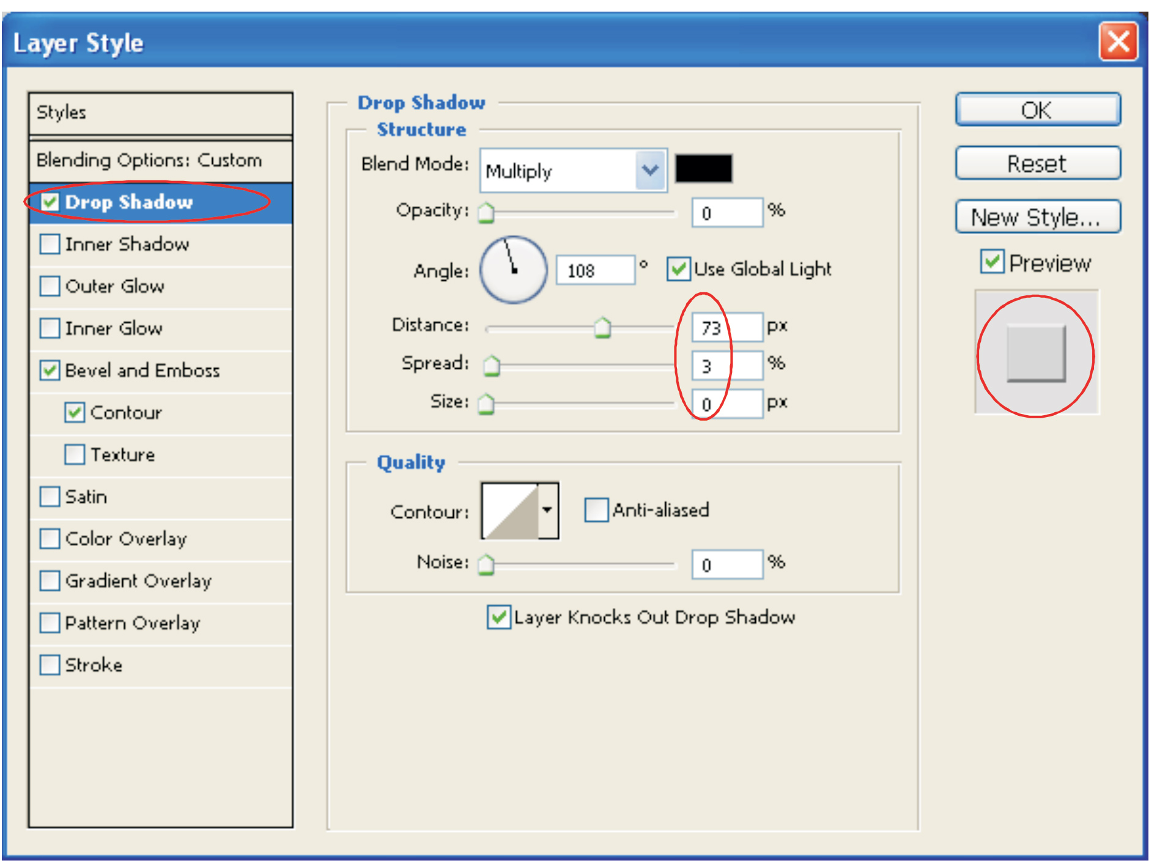This screenshot has width=1157, height=861.
Task: Click the New Style... button
Action: (x=1037, y=217)
